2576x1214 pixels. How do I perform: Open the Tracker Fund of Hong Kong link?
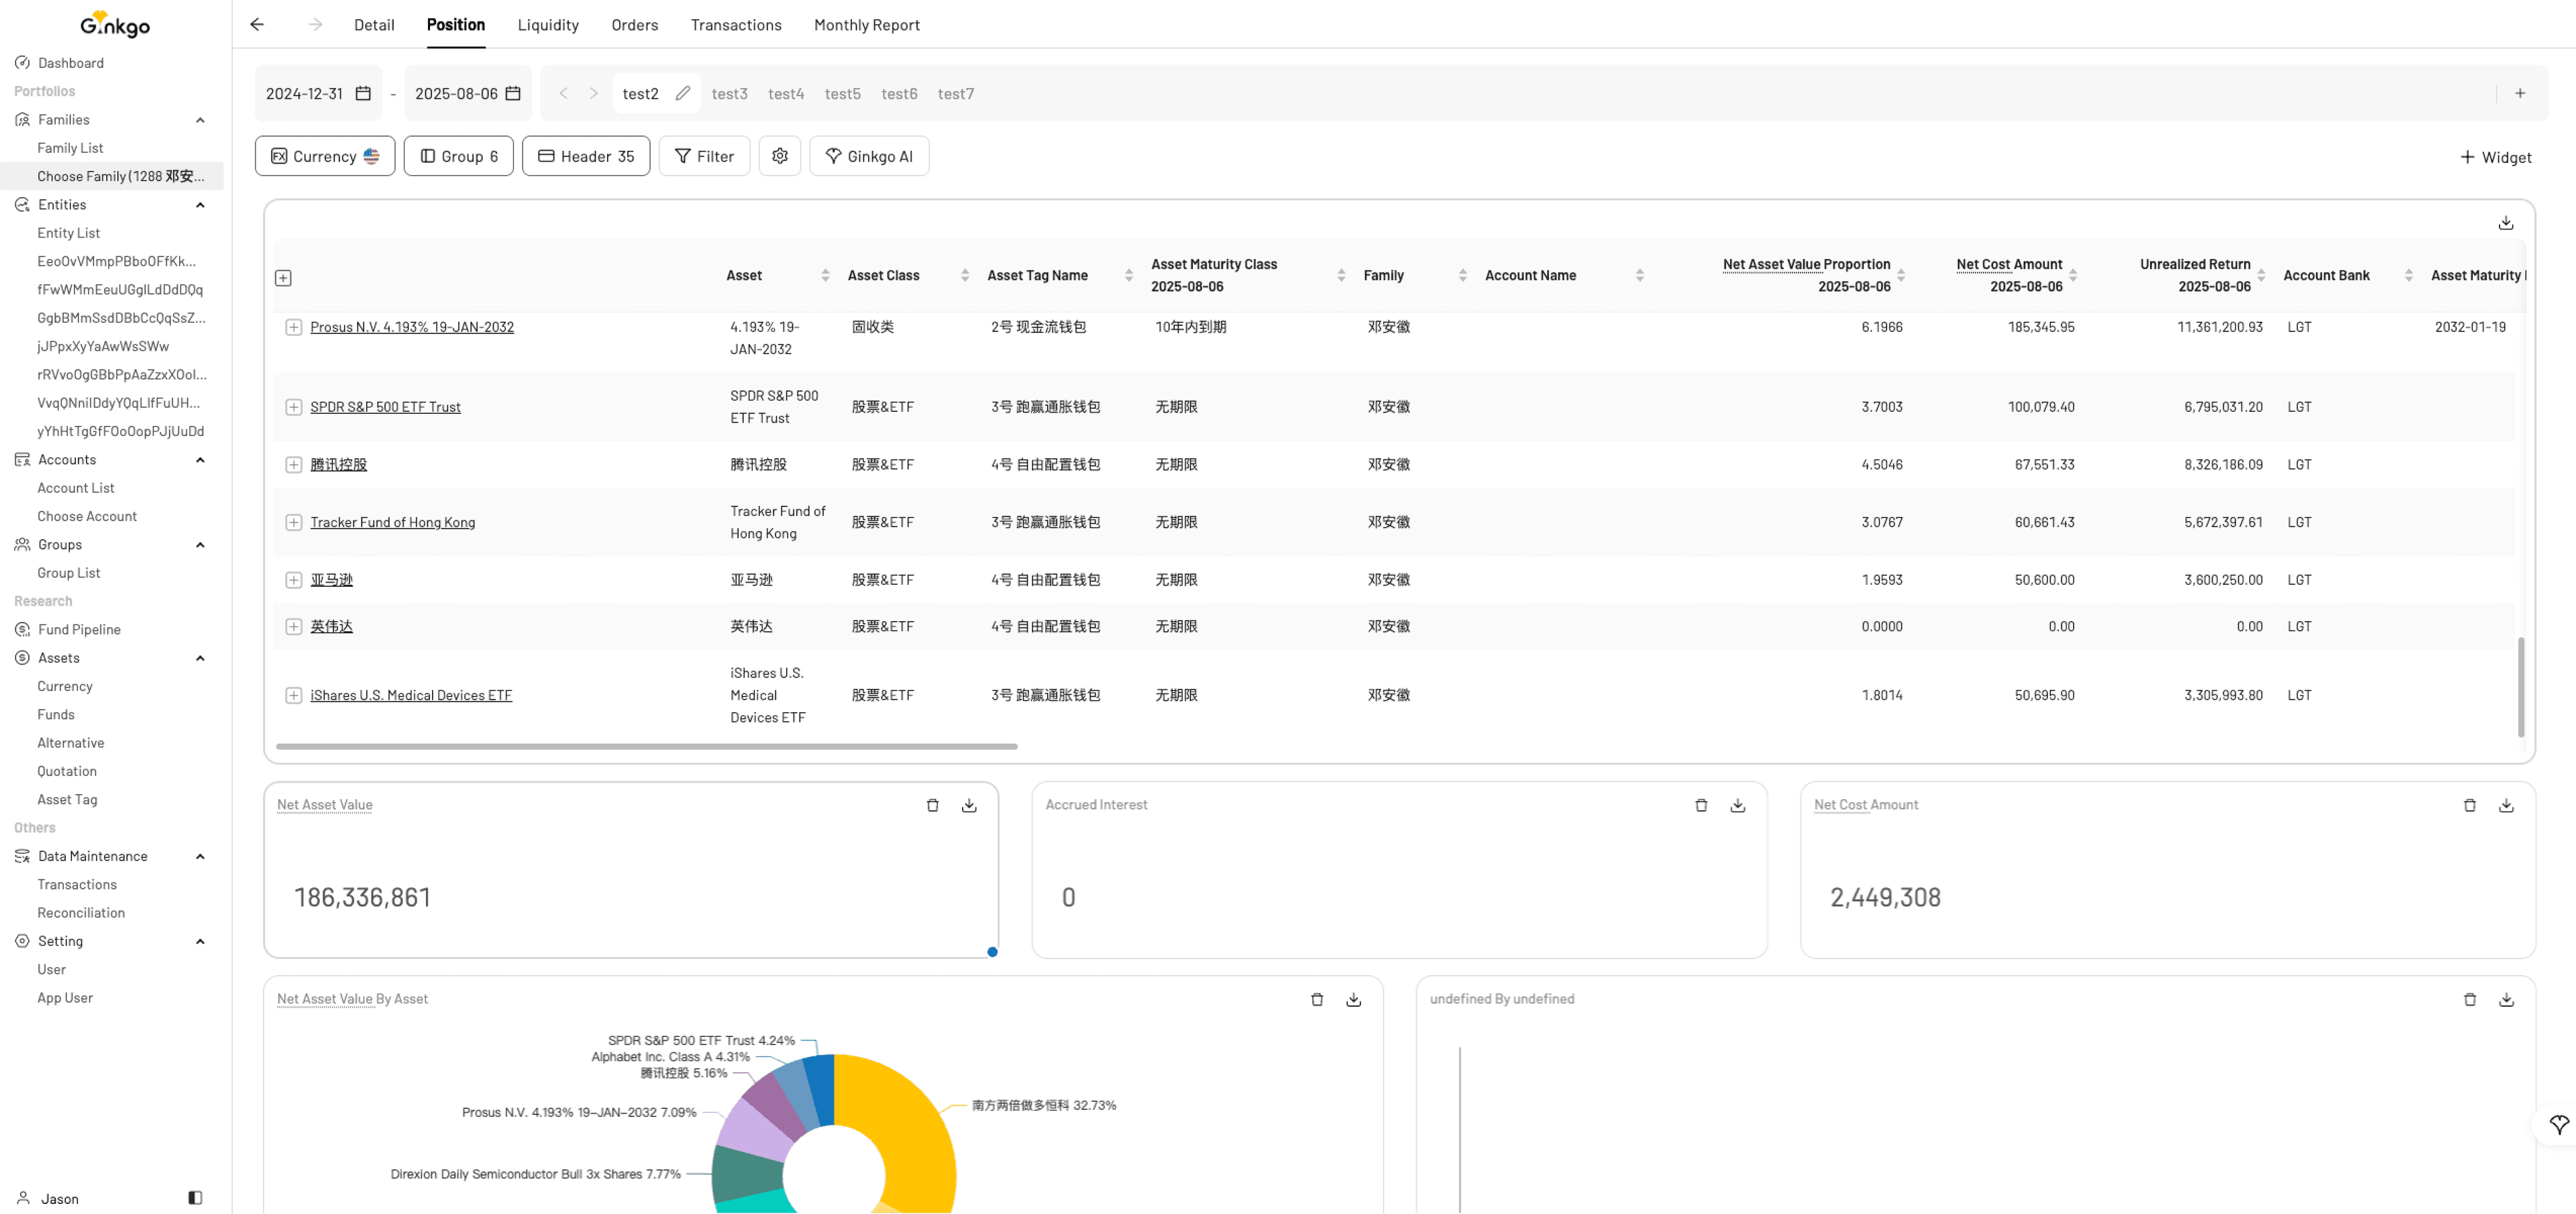[x=393, y=522]
